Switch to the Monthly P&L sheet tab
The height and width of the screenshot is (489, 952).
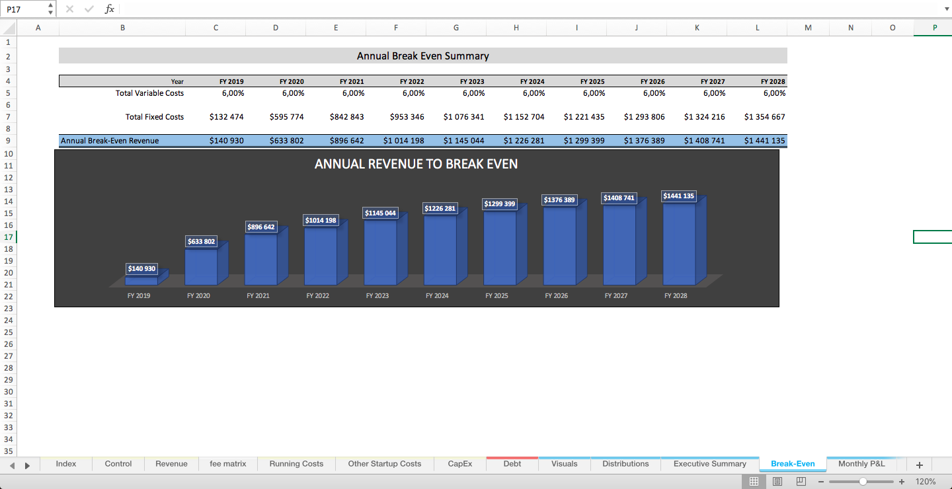pyautogui.click(x=861, y=464)
